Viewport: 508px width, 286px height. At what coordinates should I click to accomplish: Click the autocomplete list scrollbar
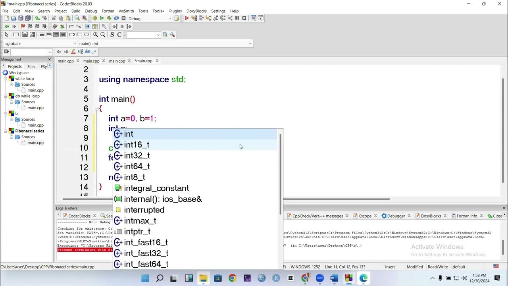point(281,175)
